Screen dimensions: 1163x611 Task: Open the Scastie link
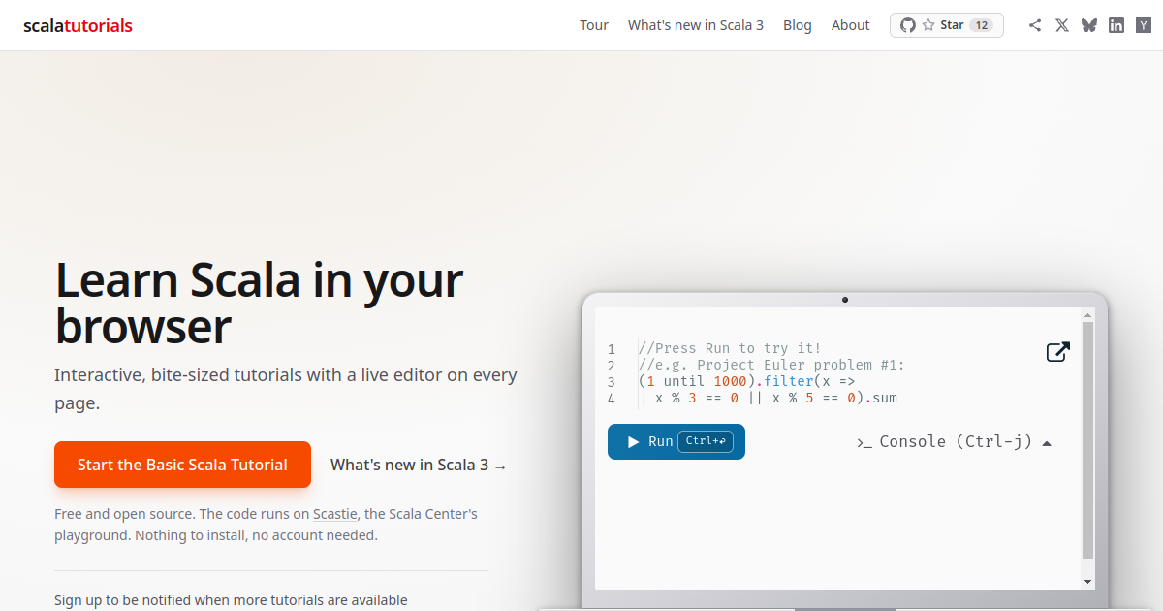point(335,514)
